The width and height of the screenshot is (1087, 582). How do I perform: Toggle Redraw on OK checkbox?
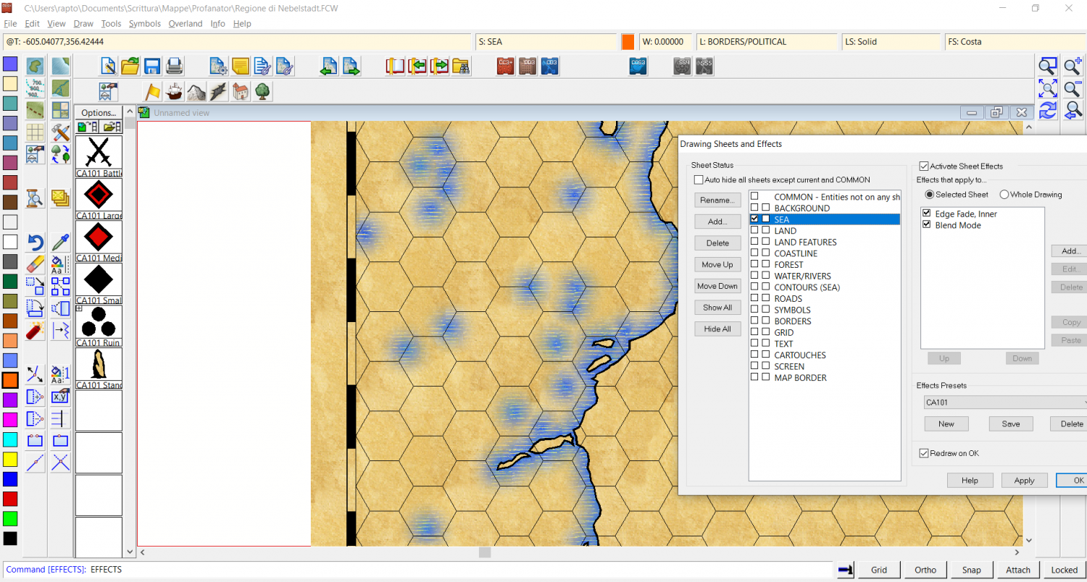(924, 453)
